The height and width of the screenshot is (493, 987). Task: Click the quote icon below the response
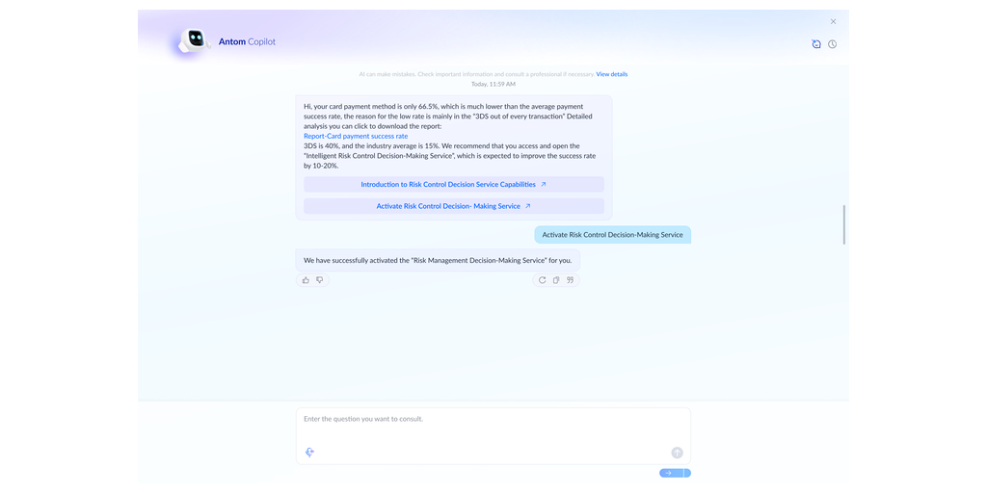click(570, 280)
